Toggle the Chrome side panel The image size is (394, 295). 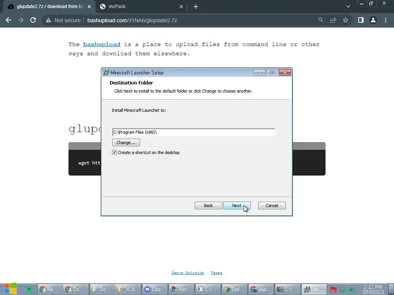[x=361, y=20]
